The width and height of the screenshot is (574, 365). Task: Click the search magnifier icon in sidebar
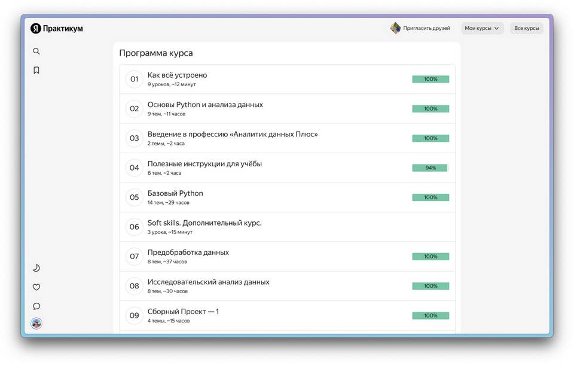pos(36,51)
